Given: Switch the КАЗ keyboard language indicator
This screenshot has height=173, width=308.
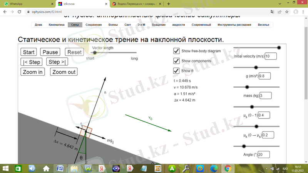Looking at the screenshot, I should pos(285,169).
